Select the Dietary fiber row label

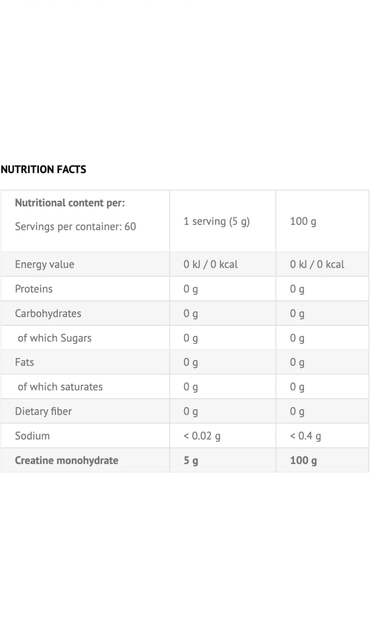(x=43, y=411)
